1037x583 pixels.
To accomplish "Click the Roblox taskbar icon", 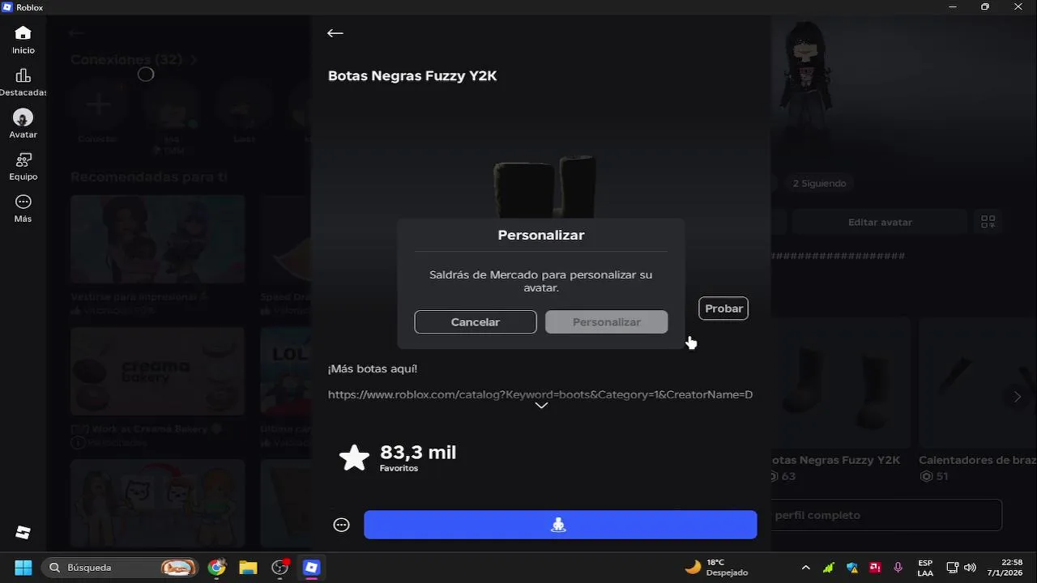I will pos(311,568).
